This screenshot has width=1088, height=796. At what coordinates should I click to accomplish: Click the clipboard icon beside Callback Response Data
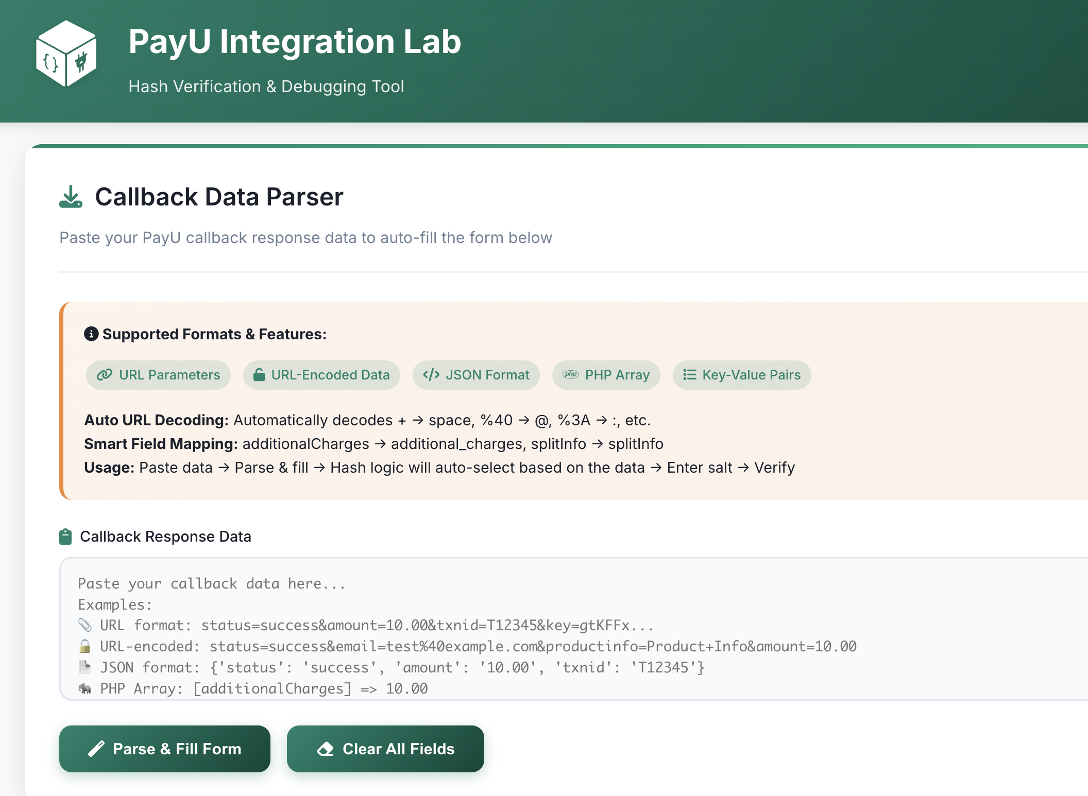[x=65, y=537]
